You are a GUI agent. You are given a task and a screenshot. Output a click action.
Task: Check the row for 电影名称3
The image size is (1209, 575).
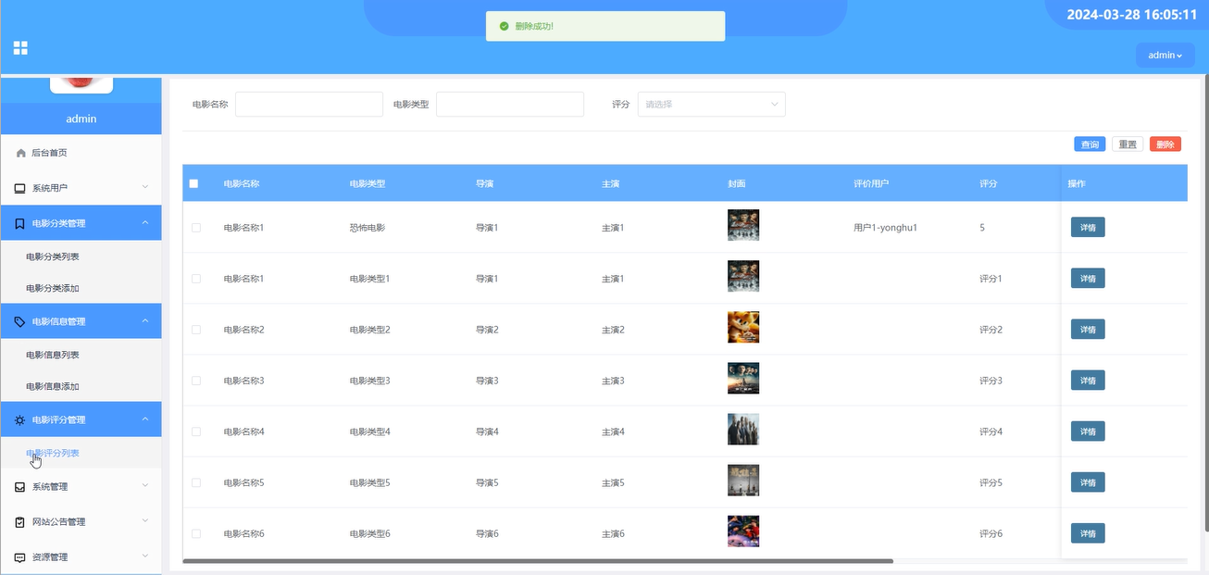click(x=196, y=381)
